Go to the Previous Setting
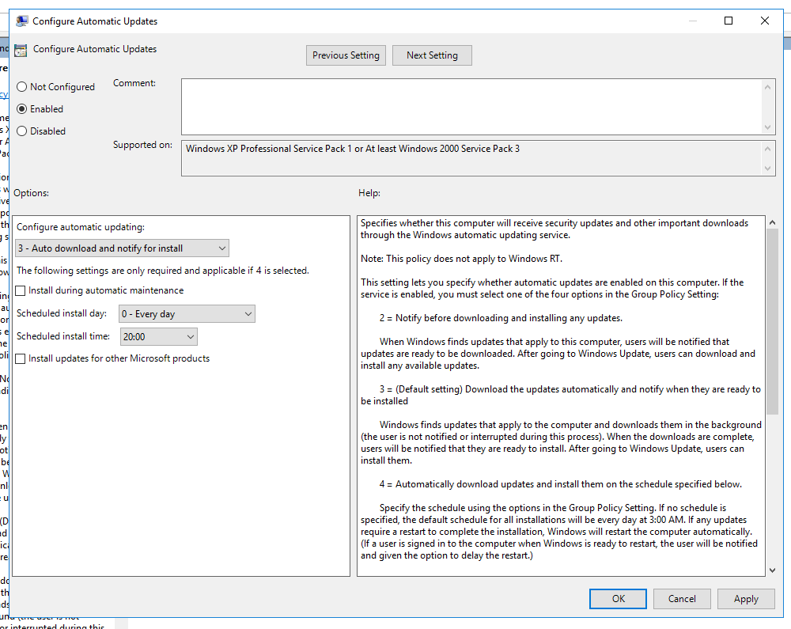Viewport: 791px width, 629px height. [x=346, y=55]
